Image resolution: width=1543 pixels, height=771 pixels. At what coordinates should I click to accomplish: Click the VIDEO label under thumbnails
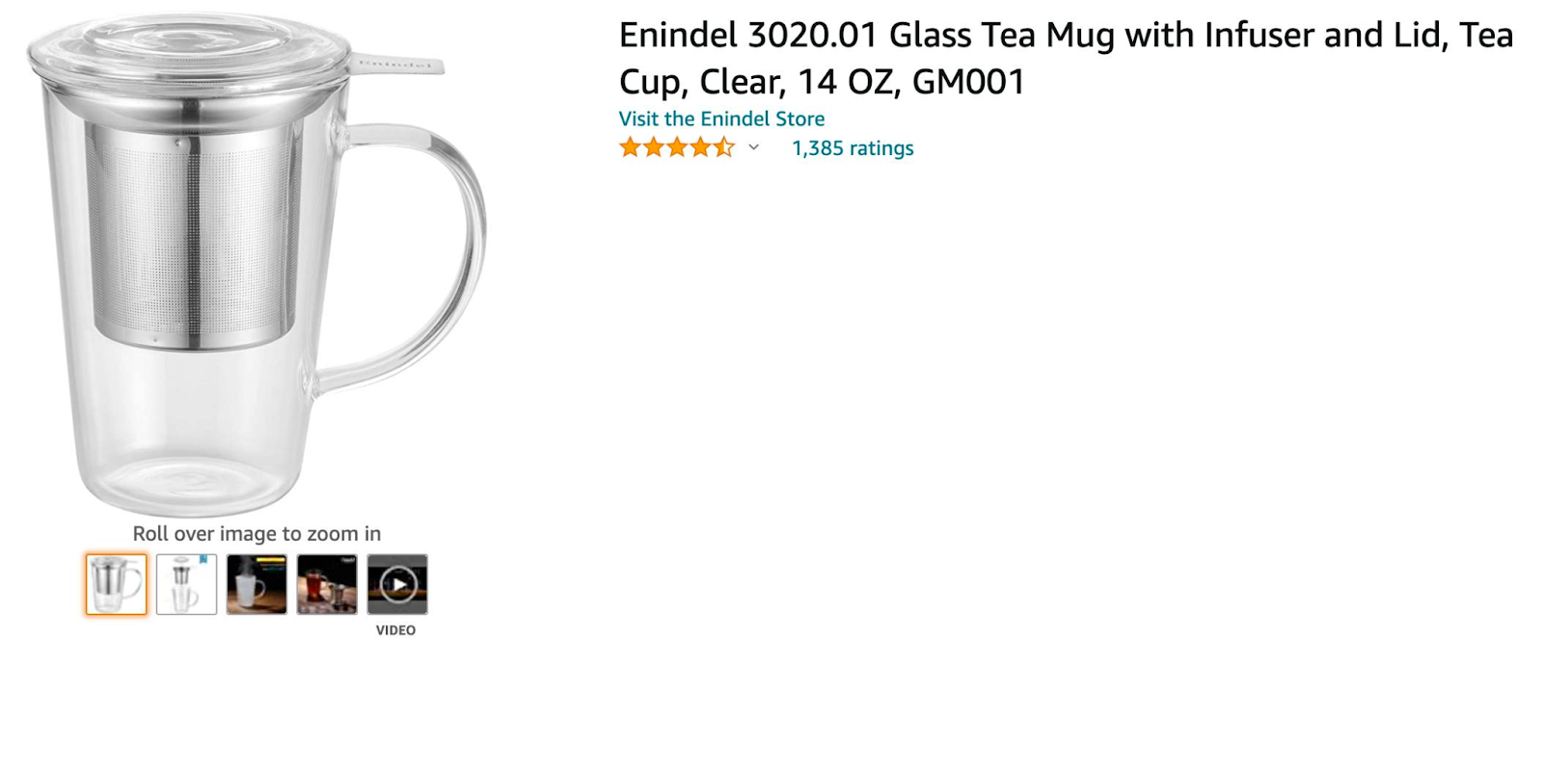[395, 630]
